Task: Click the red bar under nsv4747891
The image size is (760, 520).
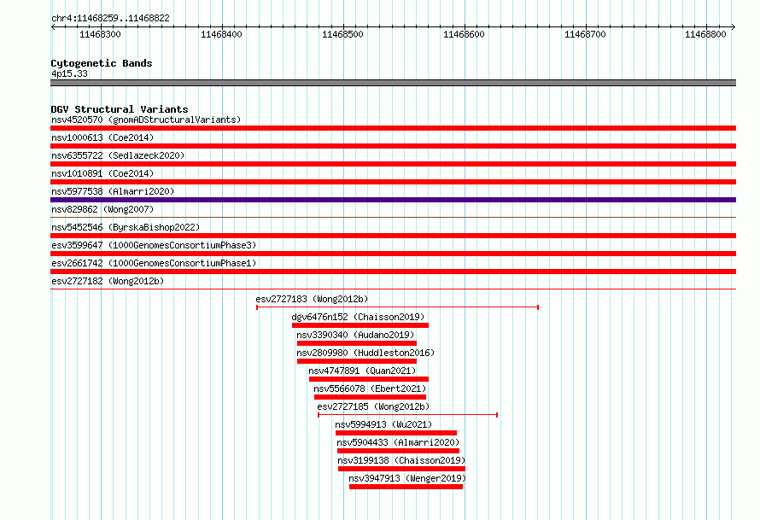Action: pos(369,379)
